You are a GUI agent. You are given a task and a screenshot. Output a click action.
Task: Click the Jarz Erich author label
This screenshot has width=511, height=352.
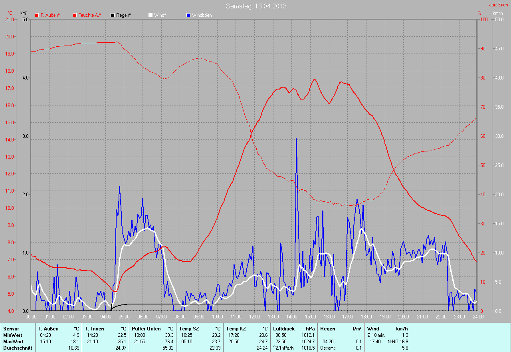[x=498, y=5]
